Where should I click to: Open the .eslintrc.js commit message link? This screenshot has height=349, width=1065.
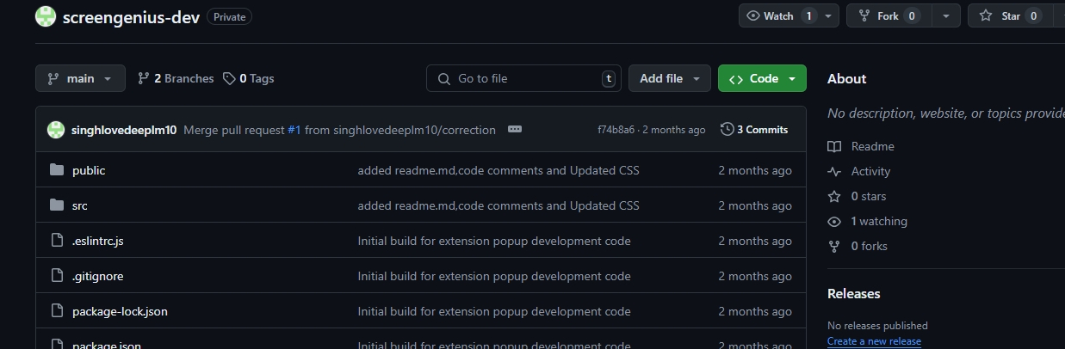tap(494, 241)
